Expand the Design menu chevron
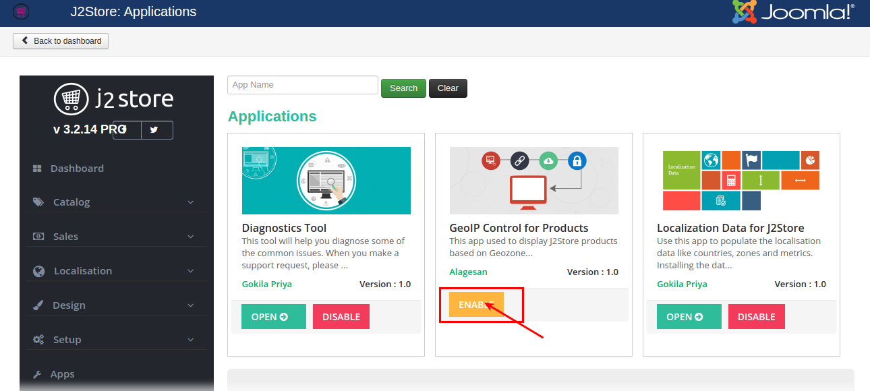870x391 pixels. [190, 305]
